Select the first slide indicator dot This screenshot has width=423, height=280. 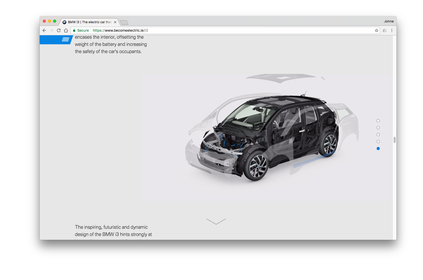(x=378, y=121)
